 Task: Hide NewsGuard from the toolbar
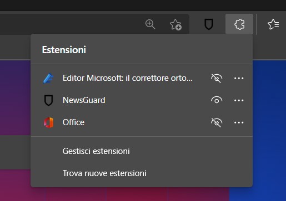pos(217,100)
